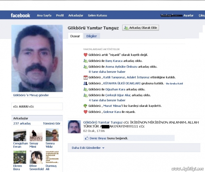Open Ana Sayfa in the top navigation
The height and width of the screenshot is (172, 205).
(x=44, y=15)
